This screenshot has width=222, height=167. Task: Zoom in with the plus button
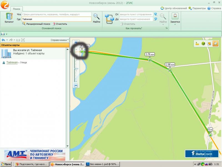(76, 43)
